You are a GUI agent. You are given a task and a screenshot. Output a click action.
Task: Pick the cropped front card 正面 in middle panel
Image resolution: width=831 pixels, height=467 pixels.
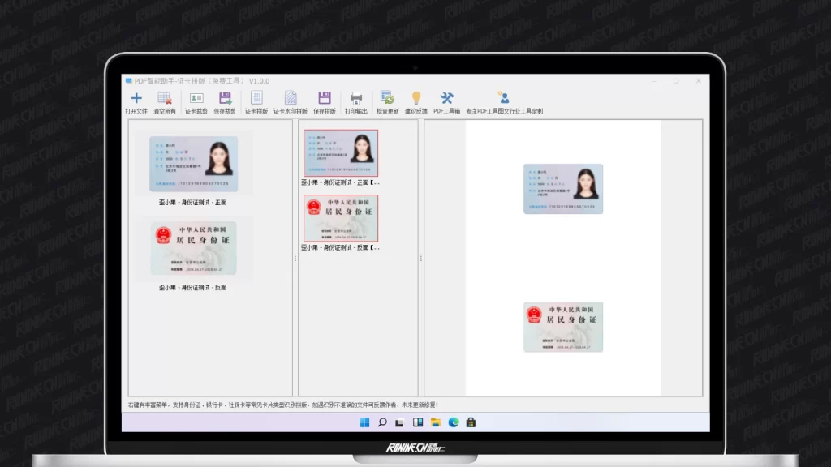pos(341,153)
